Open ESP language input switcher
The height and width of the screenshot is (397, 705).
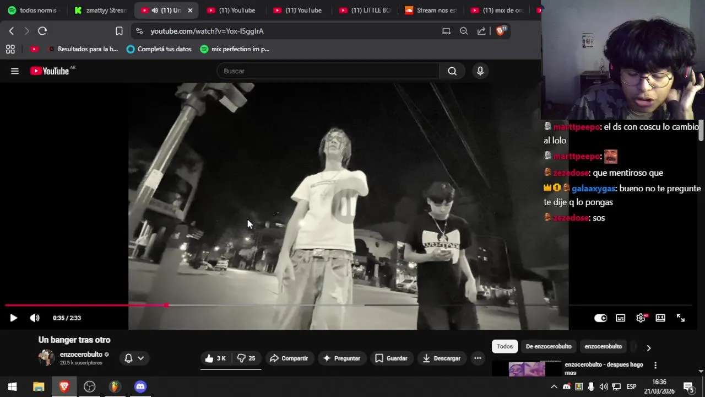coord(631,387)
